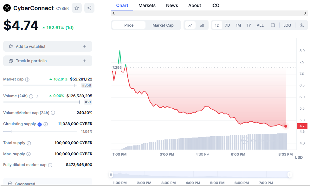Image resolution: width=310 pixels, height=186 pixels.
Task: Click the $4.74 price heading
Action: [21, 25]
